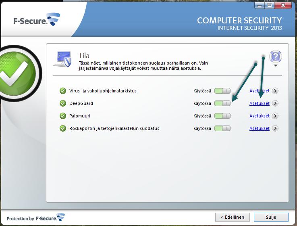
Task: Toggle the Palomuuri firewall switch
Action: tap(222, 116)
